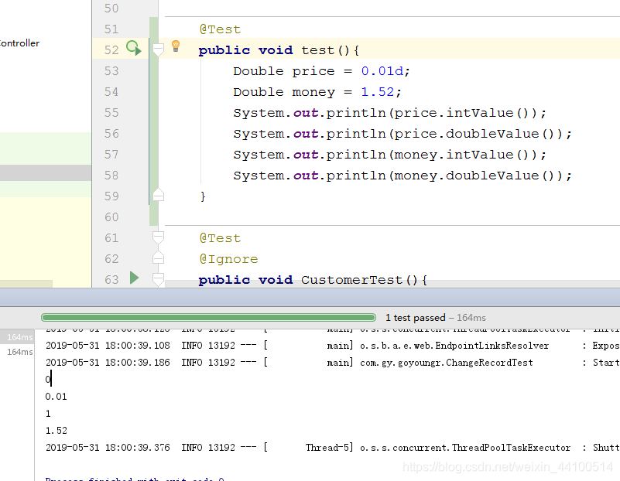This screenshot has width=620, height=481.
Task: Collapse the @Ignore fold arrow at line 62
Action: (x=159, y=258)
